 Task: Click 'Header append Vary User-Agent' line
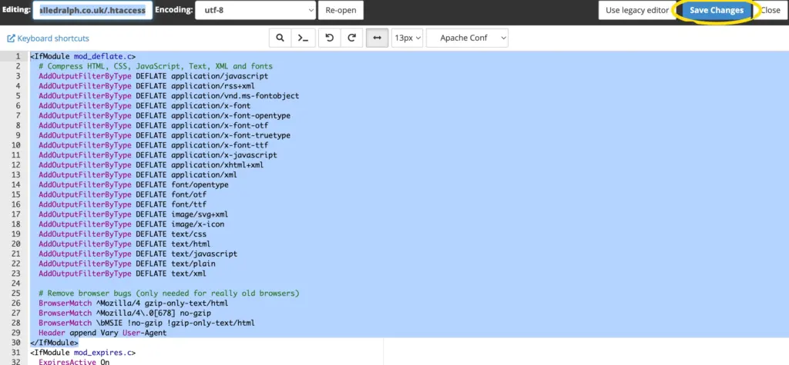[x=102, y=333]
